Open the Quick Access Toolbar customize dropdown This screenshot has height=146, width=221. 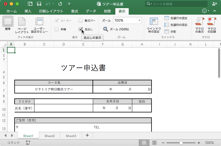[x=69, y=4]
